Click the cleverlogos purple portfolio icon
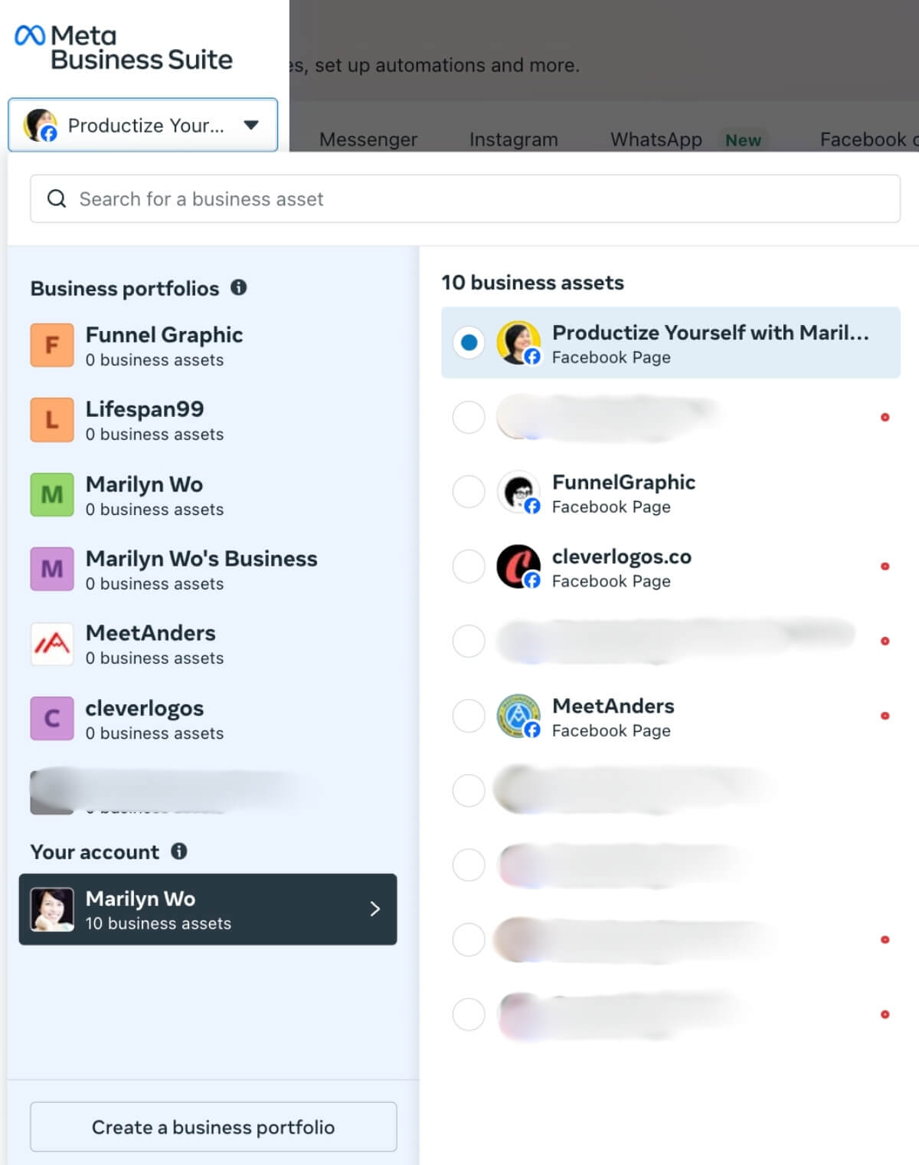 coord(51,718)
